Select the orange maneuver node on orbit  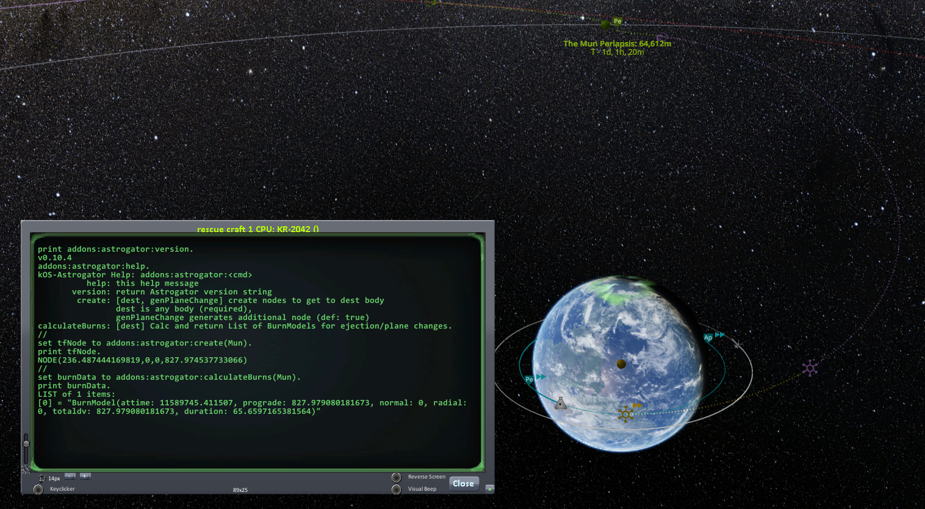pos(625,415)
